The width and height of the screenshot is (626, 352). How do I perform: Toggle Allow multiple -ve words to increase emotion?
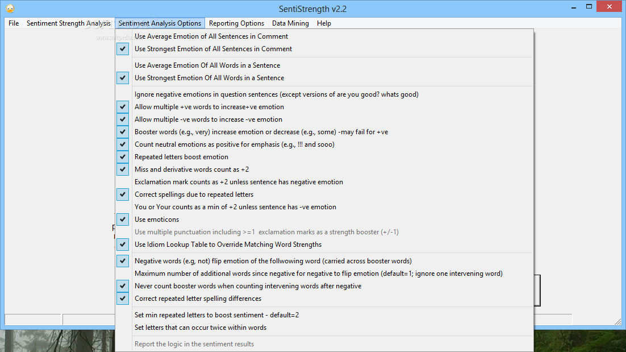click(324, 119)
